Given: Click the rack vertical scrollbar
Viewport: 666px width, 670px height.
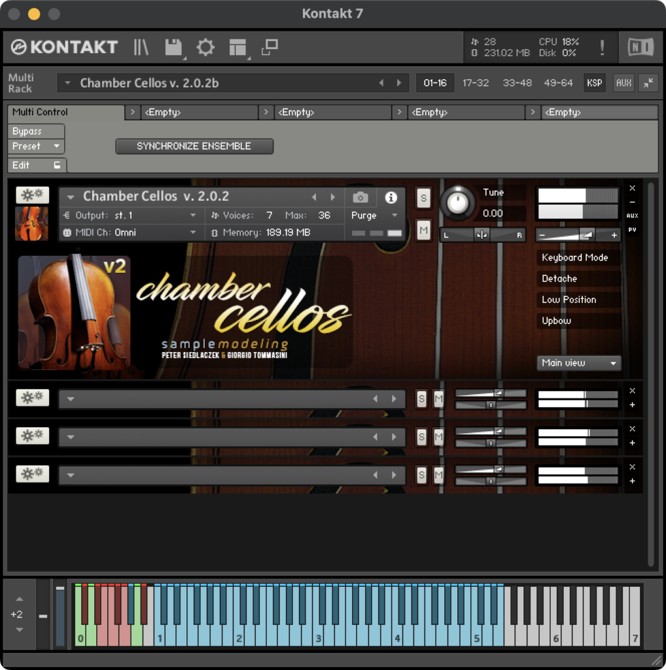Looking at the screenshot, I should point(650,375).
